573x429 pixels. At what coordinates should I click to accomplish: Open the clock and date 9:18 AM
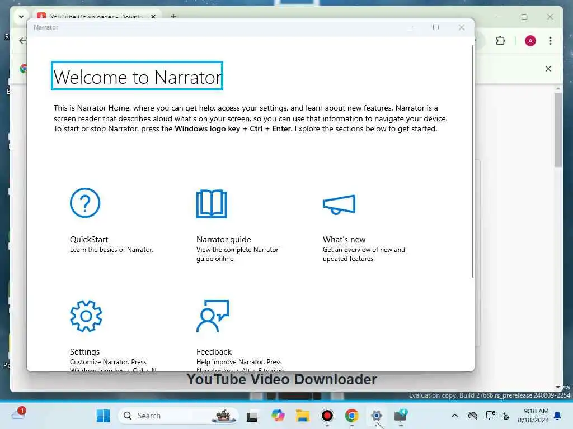[x=533, y=416]
